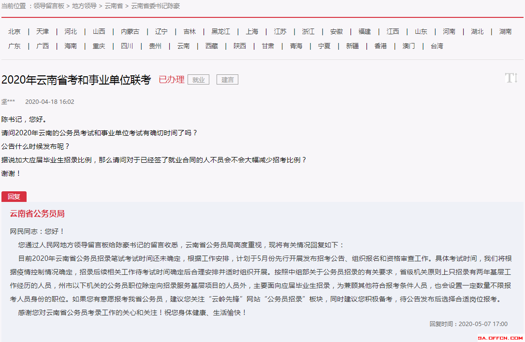Select the 吉林 region
525x342 pixels.
[x=190, y=31]
